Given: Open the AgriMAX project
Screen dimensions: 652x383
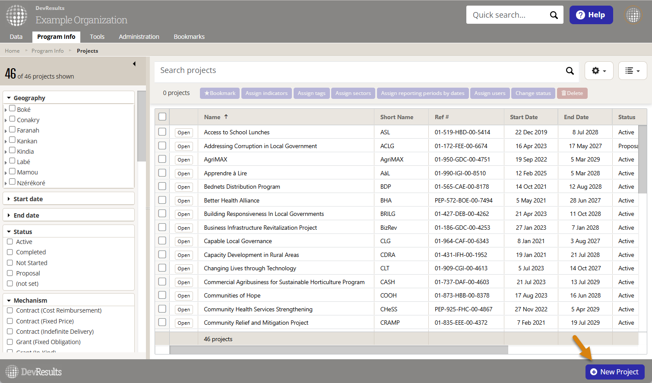Looking at the screenshot, I should [x=184, y=160].
